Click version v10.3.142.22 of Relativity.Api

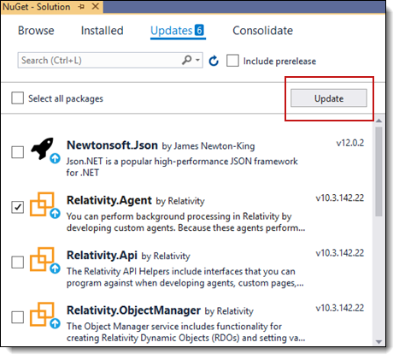340,253
